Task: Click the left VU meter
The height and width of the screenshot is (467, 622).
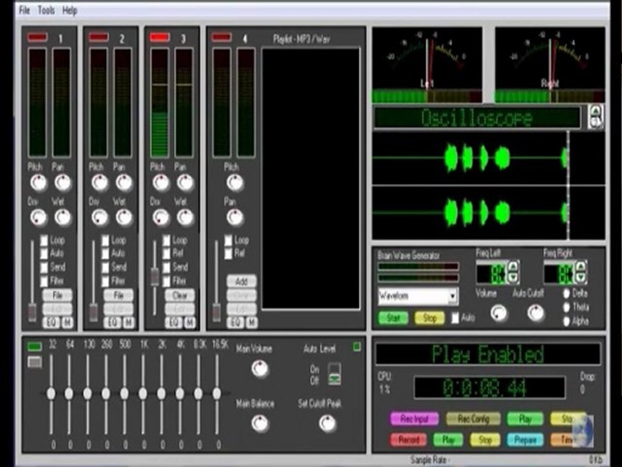Action: point(427,64)
